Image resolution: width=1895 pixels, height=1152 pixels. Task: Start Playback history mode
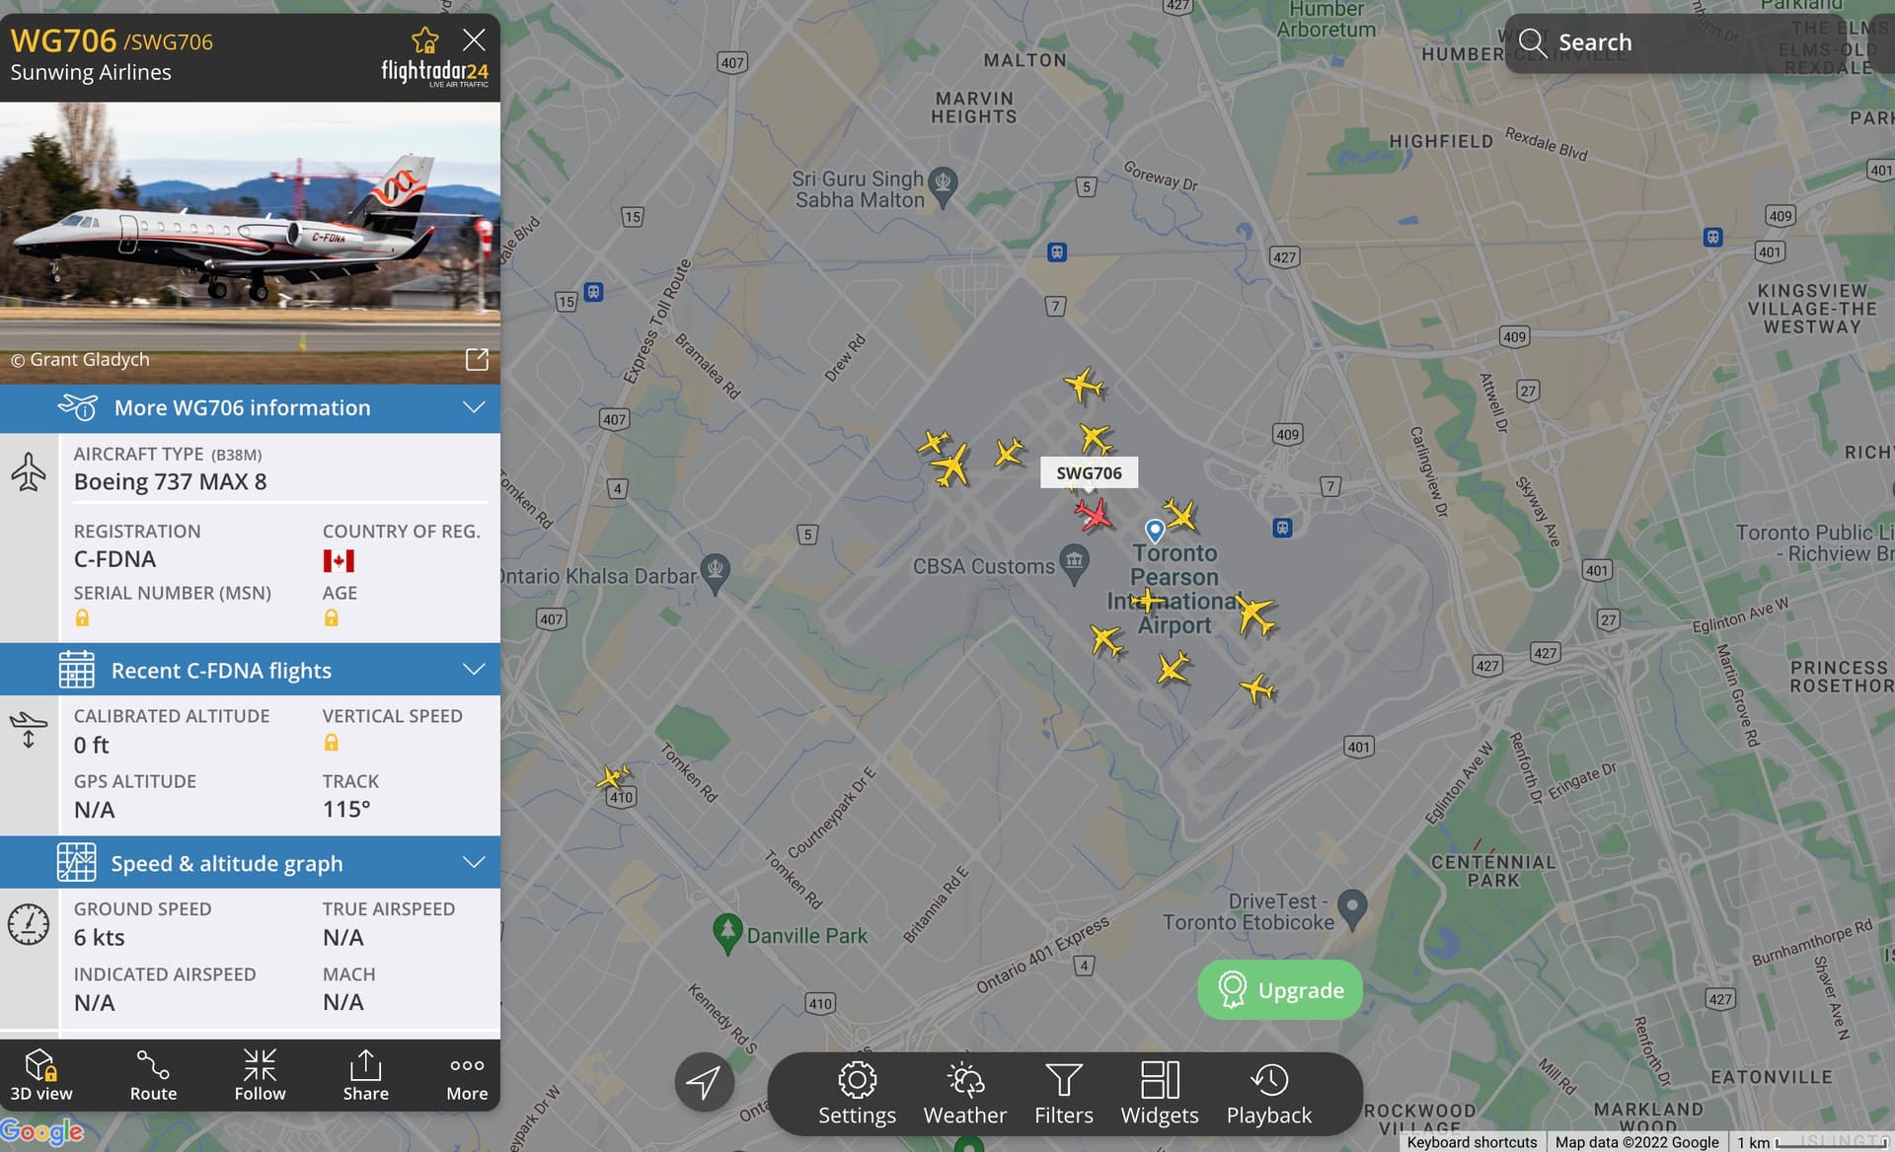tap(1269, 1094)
